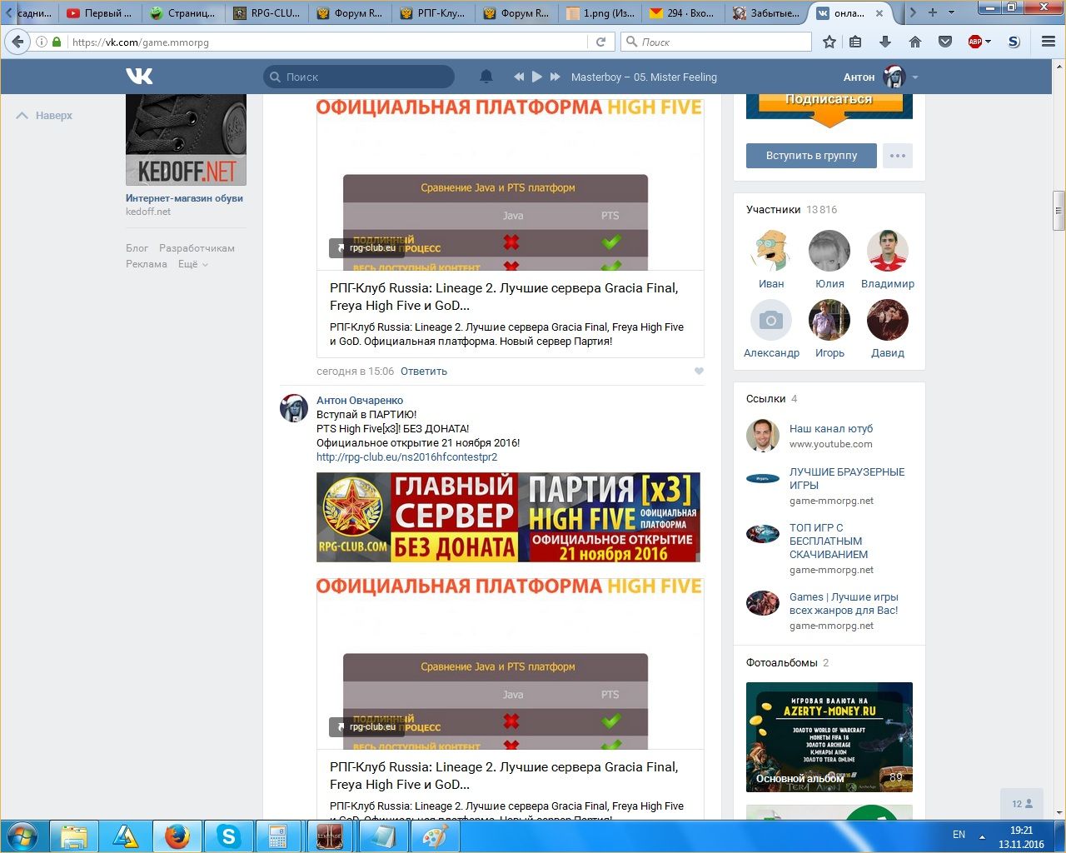Open the Lineage game taskbar icon
Screen dimensions: 1066x853
point(330,836)
